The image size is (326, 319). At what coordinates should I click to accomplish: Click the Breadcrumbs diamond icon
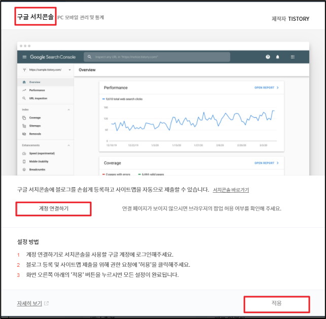point(24,170)
